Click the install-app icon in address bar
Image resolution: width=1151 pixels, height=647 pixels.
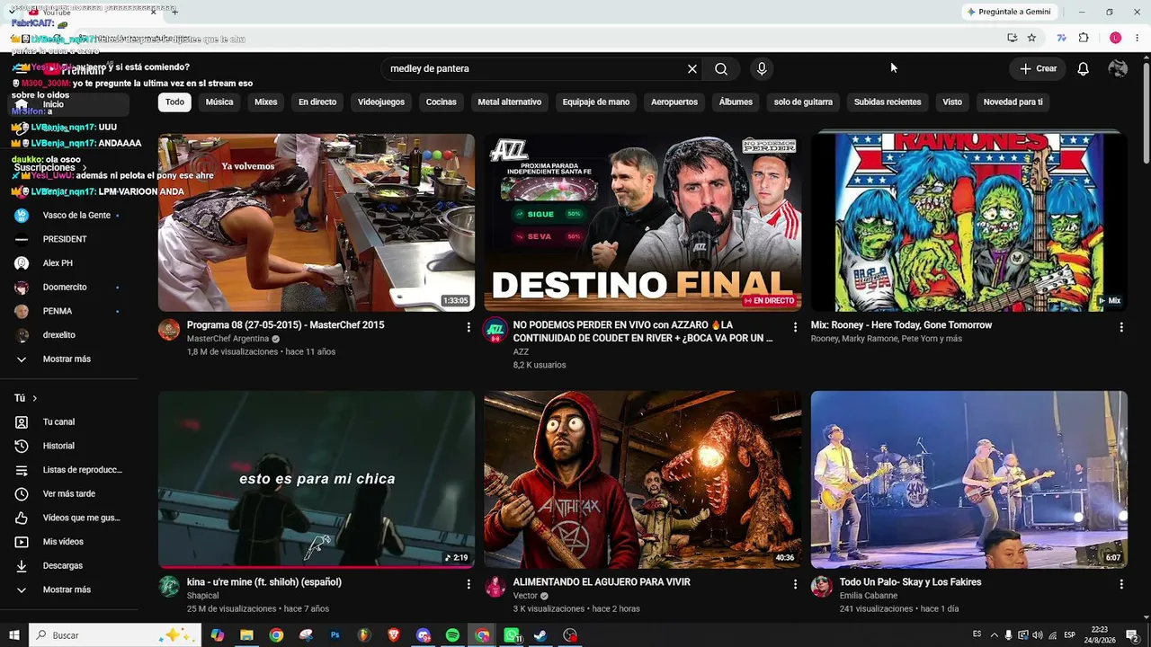1012,38
